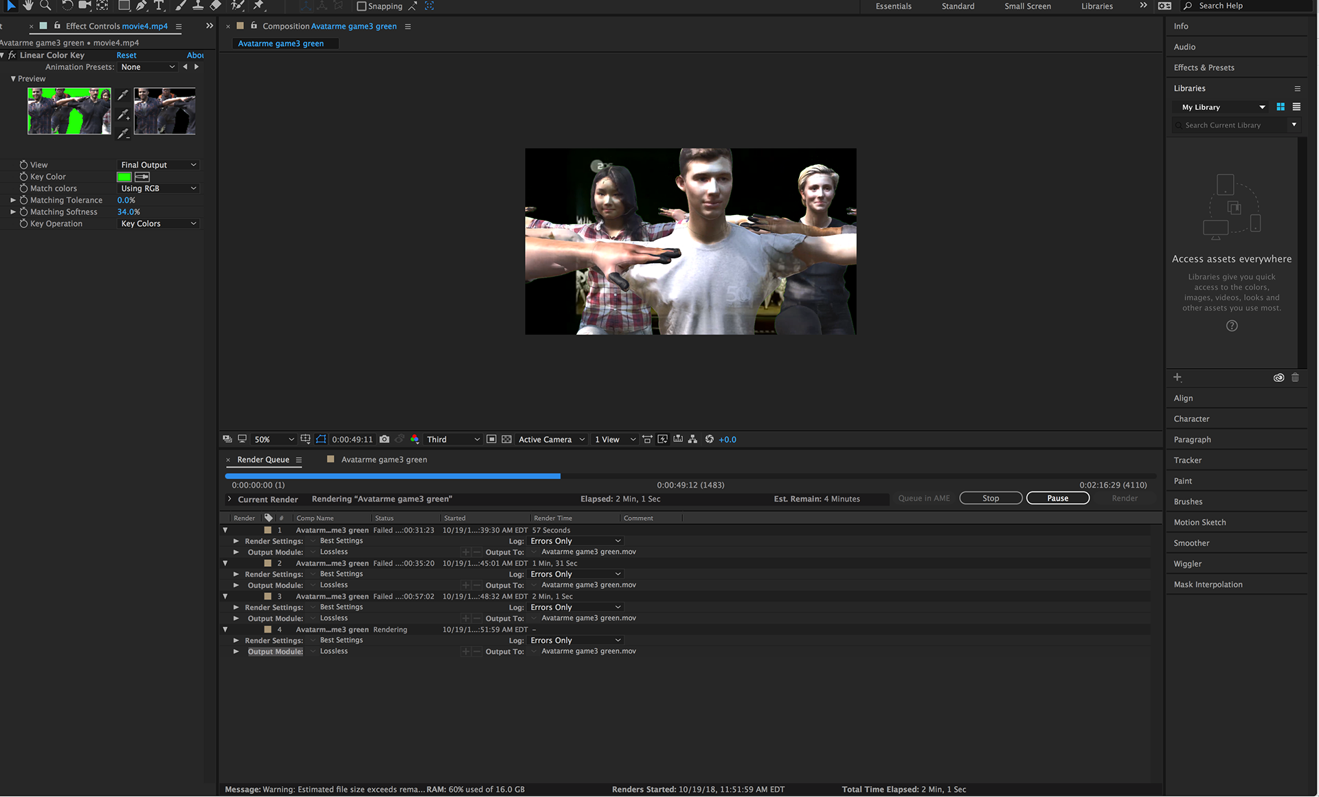The height and width of the screenshot is (797, 1319).
Task: Toggle lock on Effect Controls panel
Action: (57, 25)
